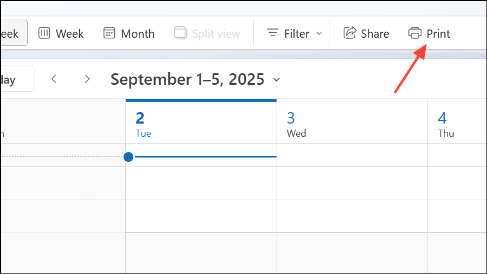Click the Week view grid icon
This screenshot has width=487, height=274.
tap(44, 33)
